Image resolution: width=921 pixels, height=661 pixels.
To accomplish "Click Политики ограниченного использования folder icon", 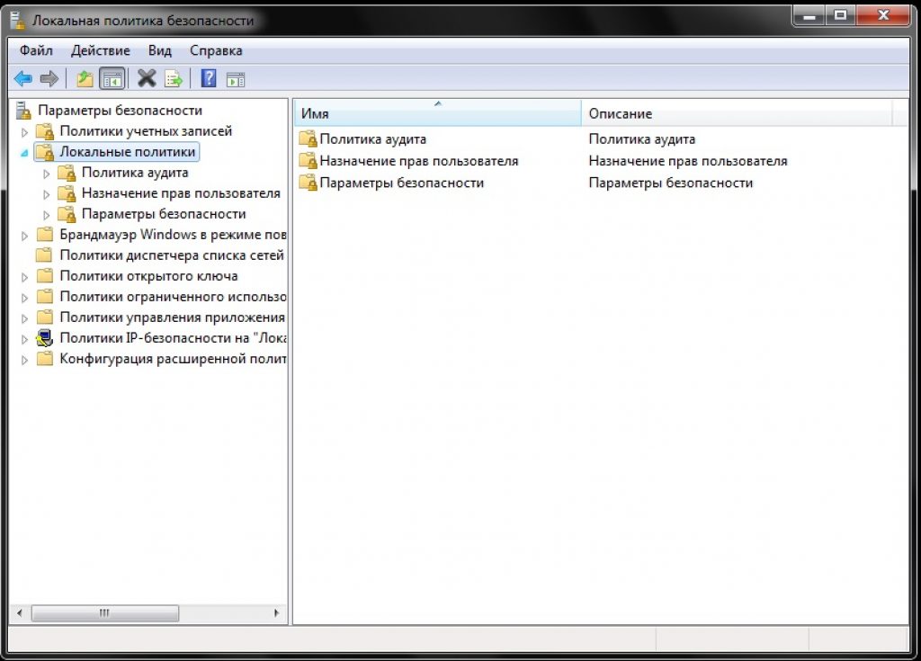I will coord(45,297).
